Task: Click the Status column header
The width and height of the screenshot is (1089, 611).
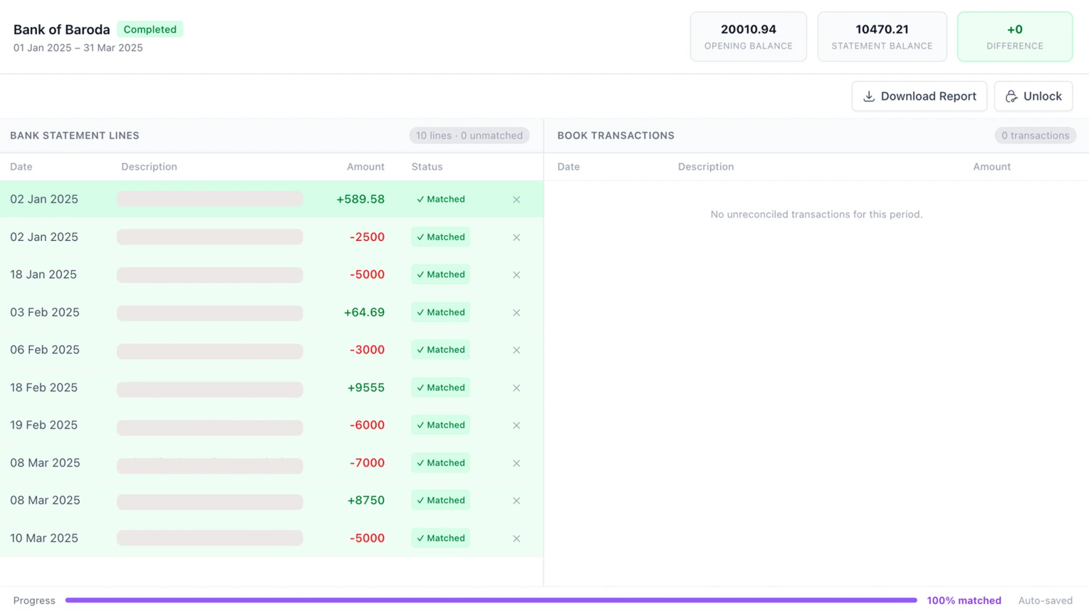Action: tap(427, 167)
